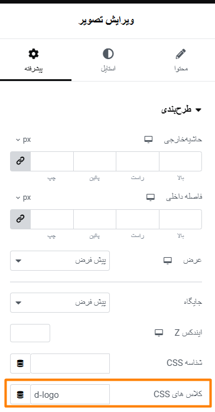Viewport: 215px width, 412px height.
Task: Open the Position (جایگاه) dropdown
Action: (x=60, y=303)
